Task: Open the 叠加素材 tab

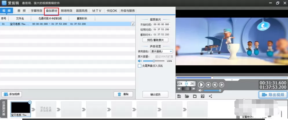Action: coord(52,11)
